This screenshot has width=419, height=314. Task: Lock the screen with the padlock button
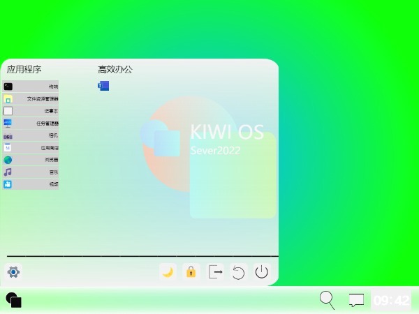(191, 272)
